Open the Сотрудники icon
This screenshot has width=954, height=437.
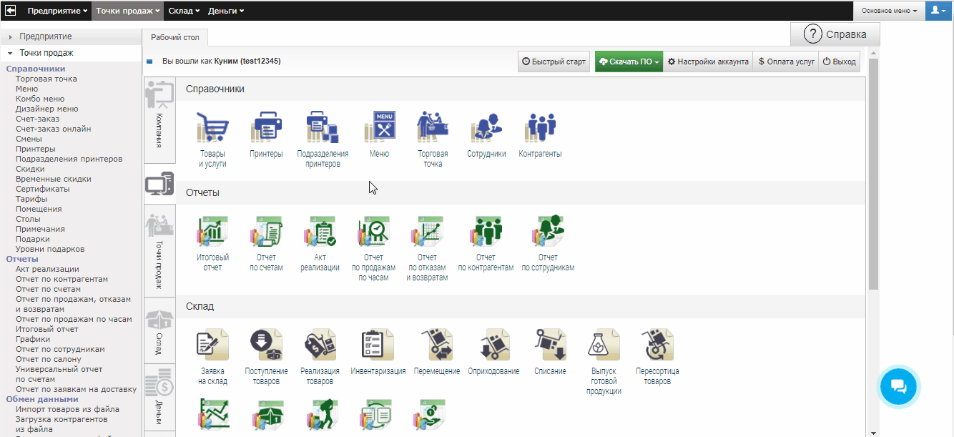(x=486, y=129)
